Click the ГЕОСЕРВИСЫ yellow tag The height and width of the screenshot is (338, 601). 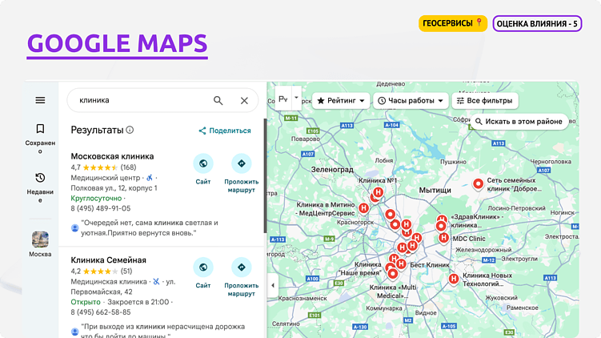453,23
